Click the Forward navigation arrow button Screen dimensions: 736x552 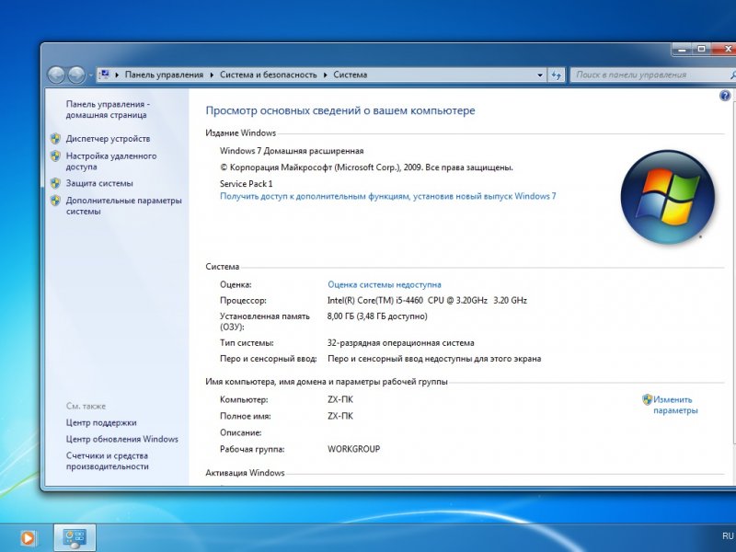(x=76, y=75)
